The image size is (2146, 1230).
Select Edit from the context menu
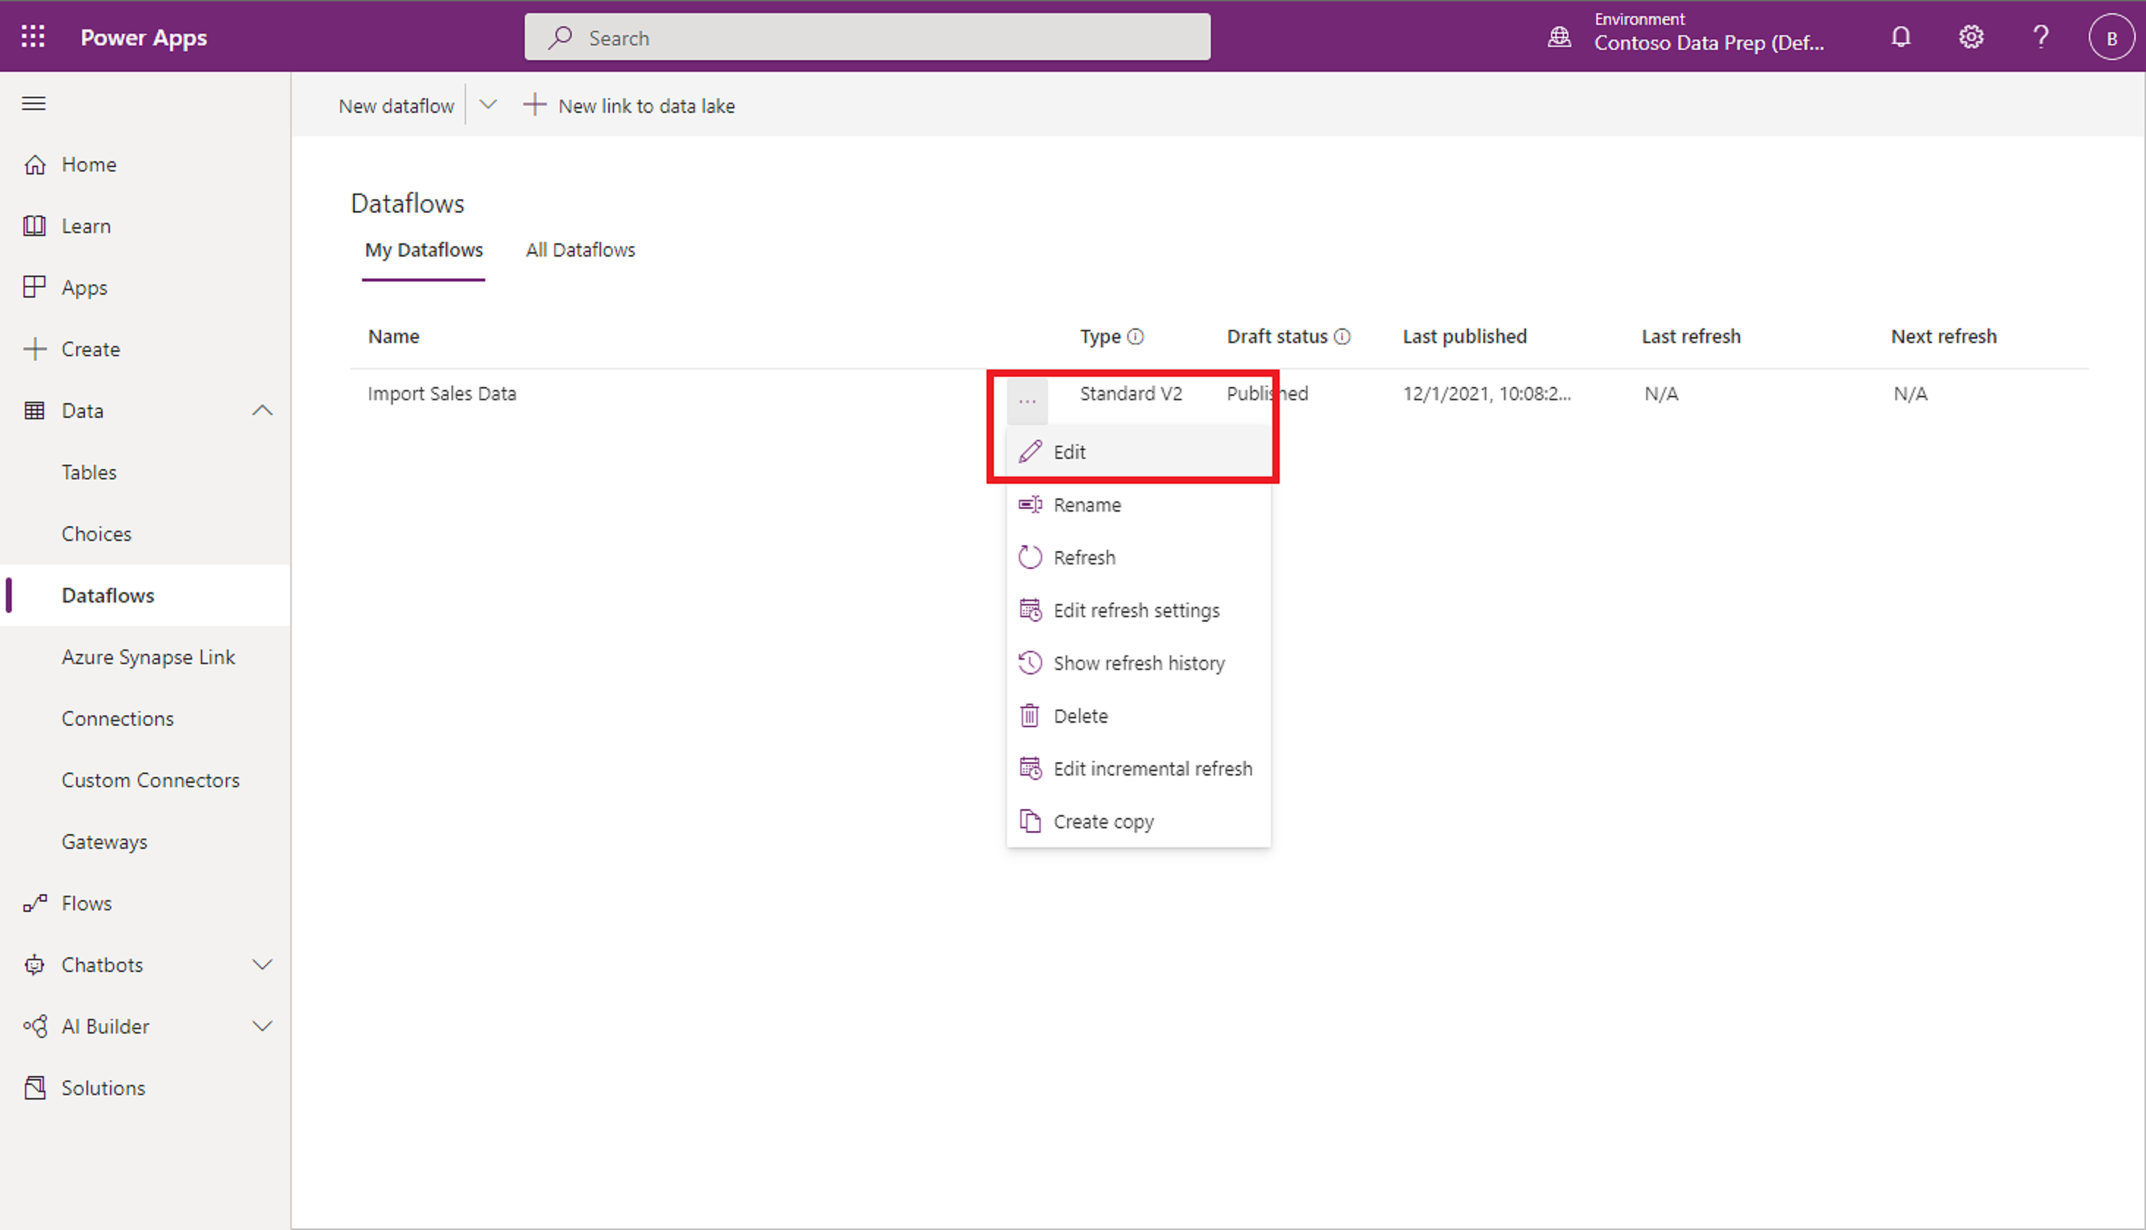1069,453
